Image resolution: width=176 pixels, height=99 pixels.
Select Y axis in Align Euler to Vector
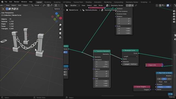(x=164, y=79)
